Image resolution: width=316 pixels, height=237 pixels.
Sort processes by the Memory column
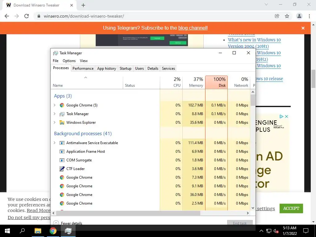pyautogui.click(x=194, y=82)
